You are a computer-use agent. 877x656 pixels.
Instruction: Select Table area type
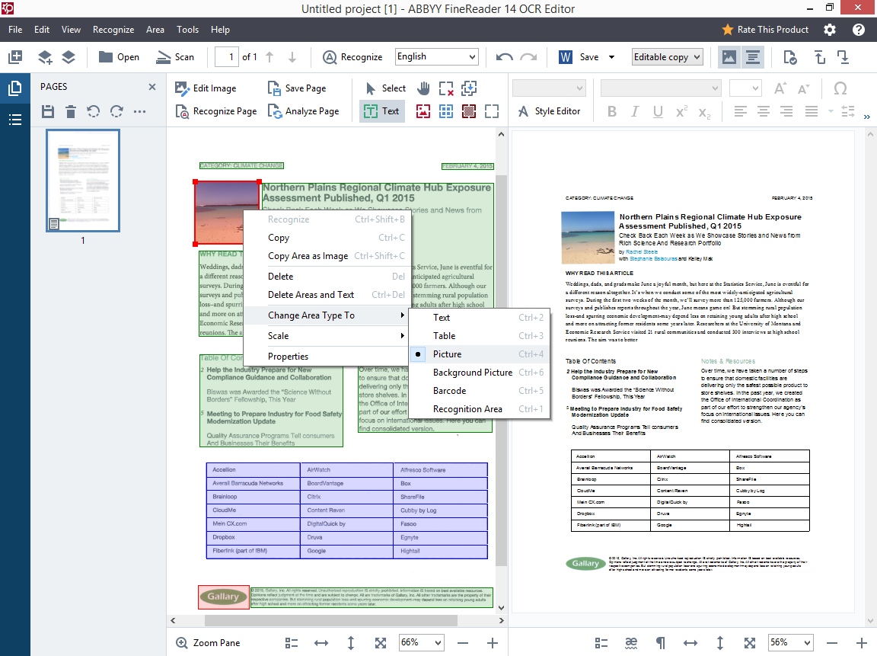click(x=480, y=335)
